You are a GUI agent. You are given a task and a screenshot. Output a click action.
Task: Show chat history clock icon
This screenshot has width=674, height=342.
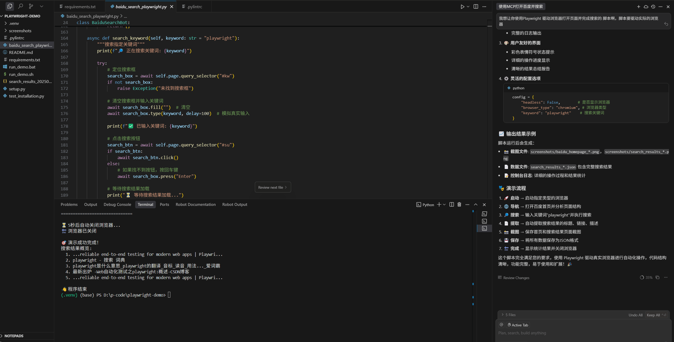(653, 7)
